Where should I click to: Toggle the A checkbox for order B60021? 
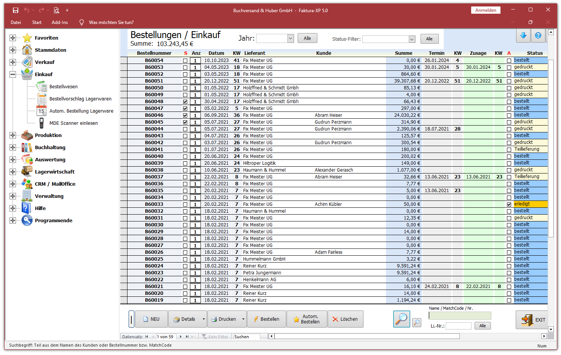point(509,287)
